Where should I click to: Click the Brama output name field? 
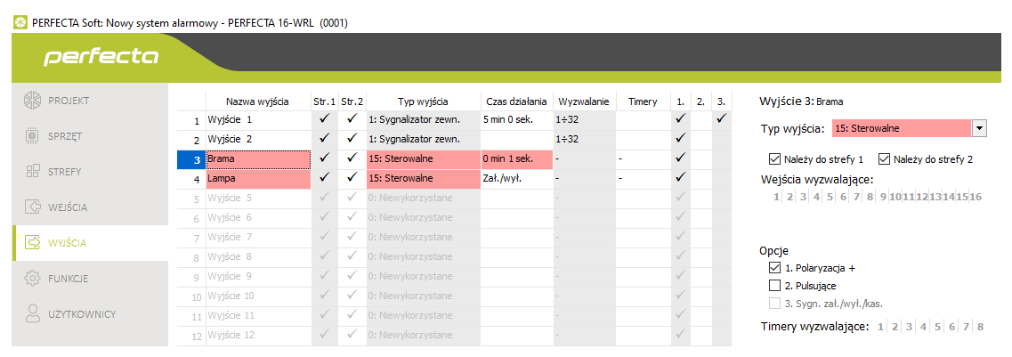click(258, 158)
